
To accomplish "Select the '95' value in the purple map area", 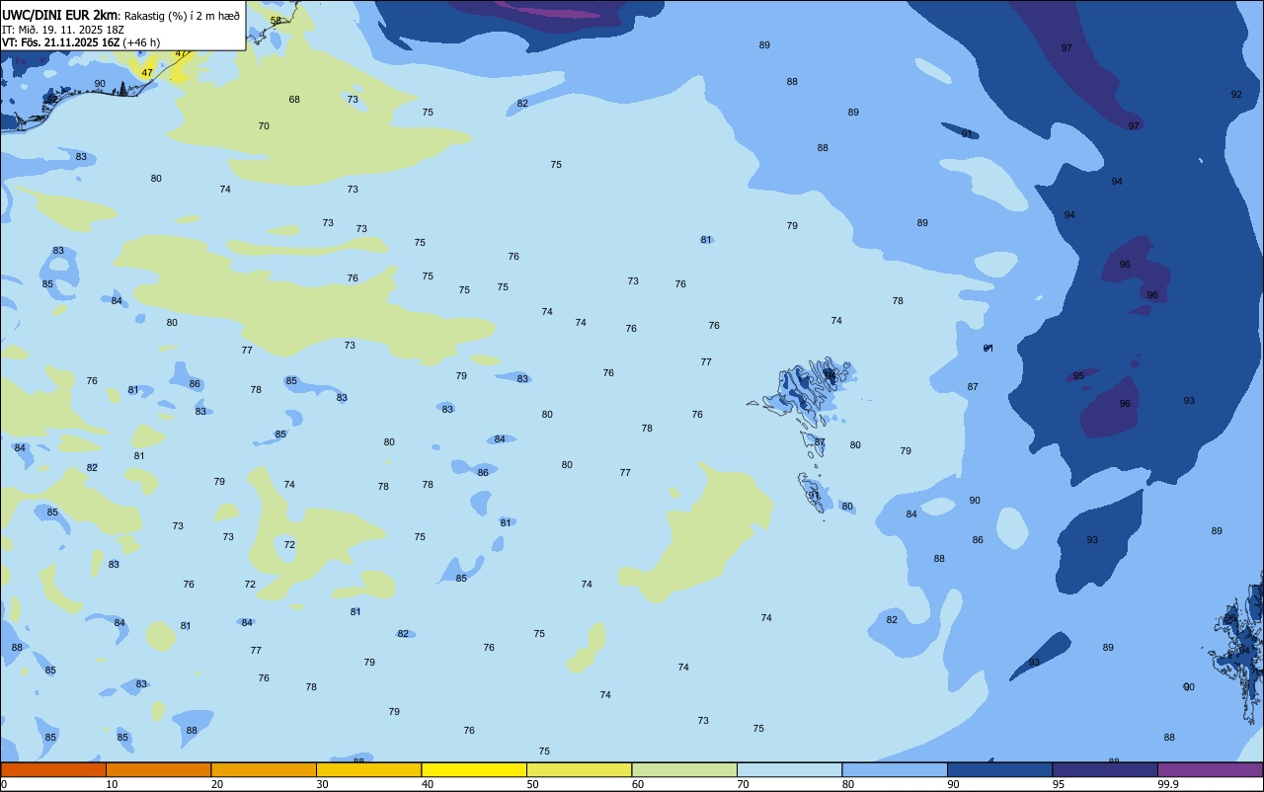I will (1078, 376).
